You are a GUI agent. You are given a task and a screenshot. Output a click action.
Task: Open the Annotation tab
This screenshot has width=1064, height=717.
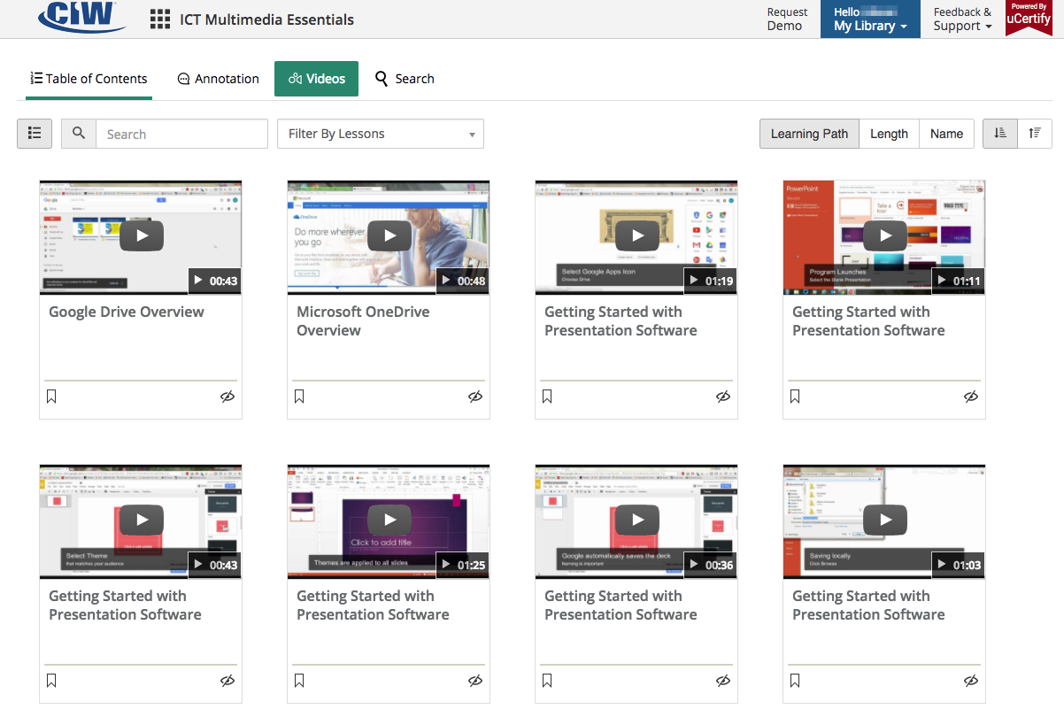coord(219,79)
